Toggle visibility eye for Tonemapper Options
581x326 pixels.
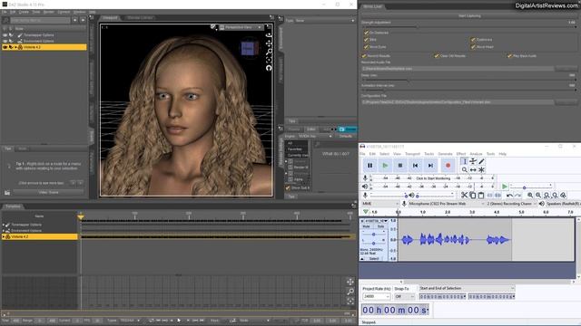[5, 35]
